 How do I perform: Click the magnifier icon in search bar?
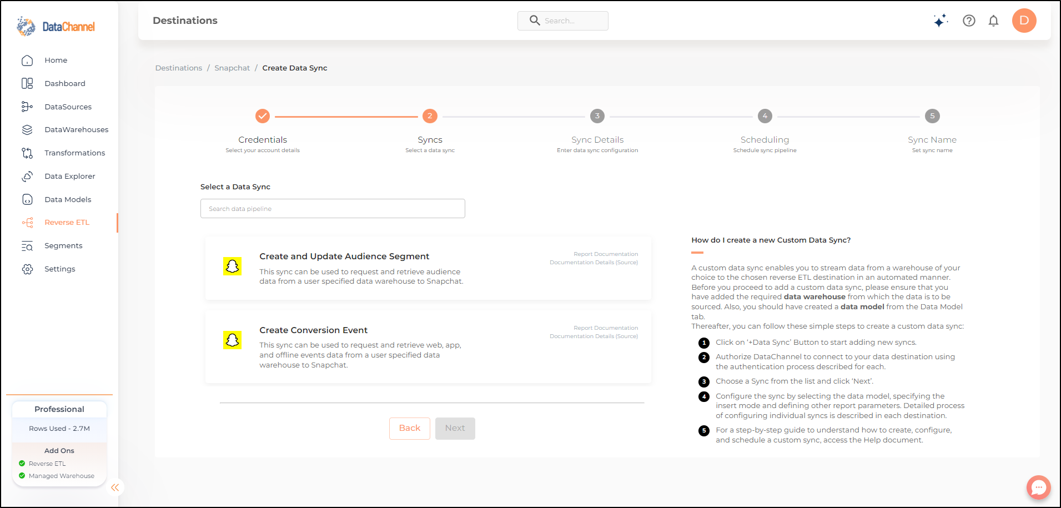[535, 21]
